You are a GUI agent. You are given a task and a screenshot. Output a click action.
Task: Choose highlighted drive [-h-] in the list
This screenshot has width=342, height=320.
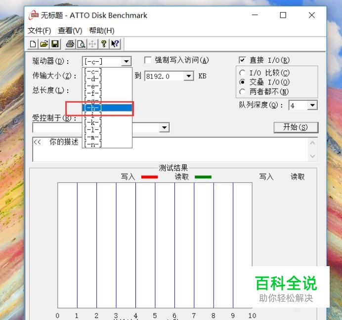coord(107,108)
